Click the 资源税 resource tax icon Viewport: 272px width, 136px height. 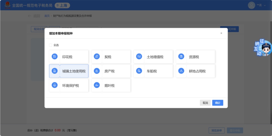point(181,57)
